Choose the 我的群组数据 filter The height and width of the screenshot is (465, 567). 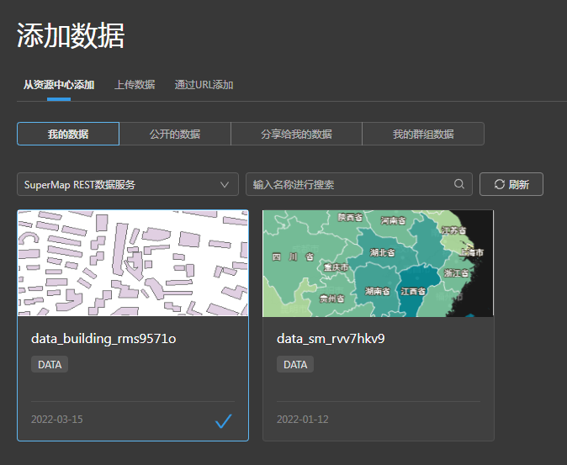423,134
